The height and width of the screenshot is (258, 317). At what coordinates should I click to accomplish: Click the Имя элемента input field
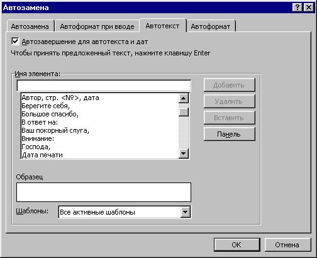[x=104, y=86]
